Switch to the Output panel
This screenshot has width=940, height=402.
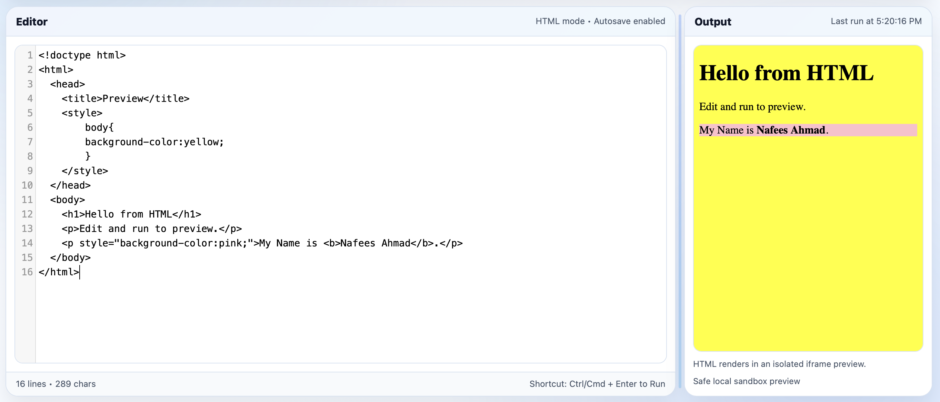coord(712,21)
